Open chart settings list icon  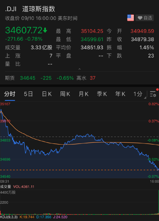(x=153, y=94)
